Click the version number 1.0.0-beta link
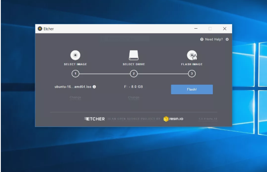This screenshot has width=267, height=172. coord(208,119)
